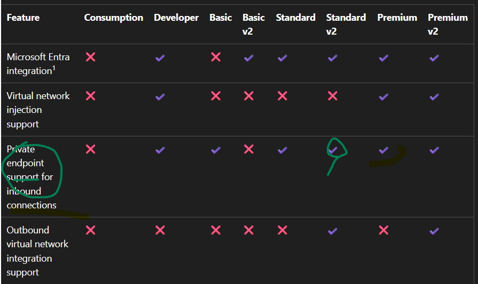Click the Standard checkmark in Private endpoint row
Screen dimensions: 478x284
coord(283,150)
